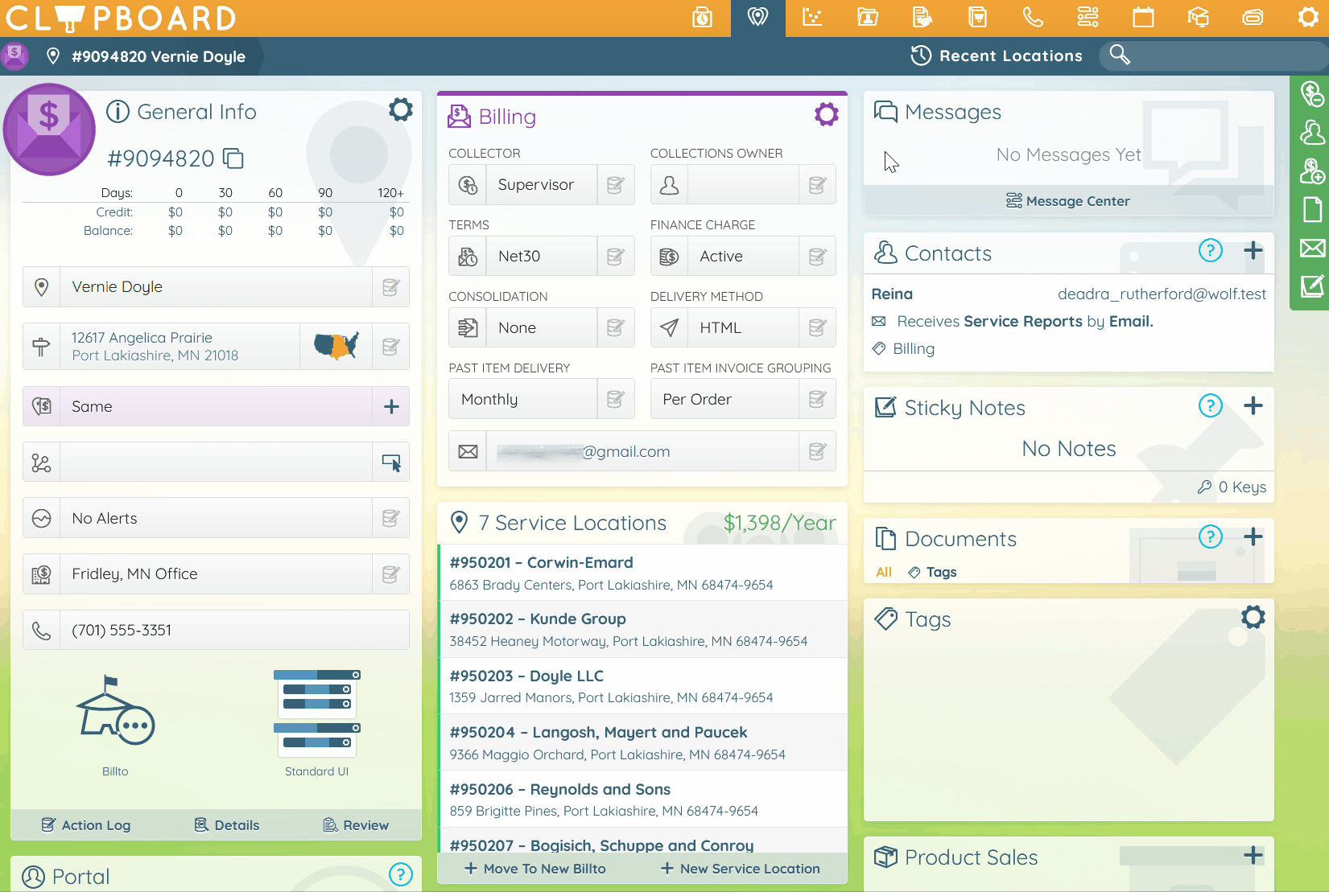
Task: Edit Past Item Invoice Grouping Per Order
Action: point(817,400)
